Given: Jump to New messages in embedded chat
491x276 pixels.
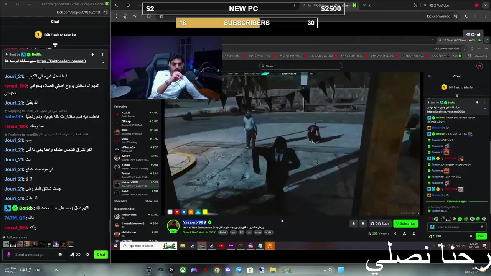Looking at the screenshot, I should [456, 201].
